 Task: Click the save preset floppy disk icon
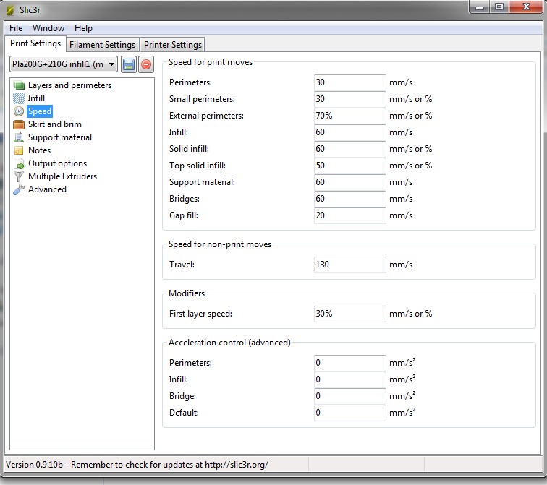point(129,65)
